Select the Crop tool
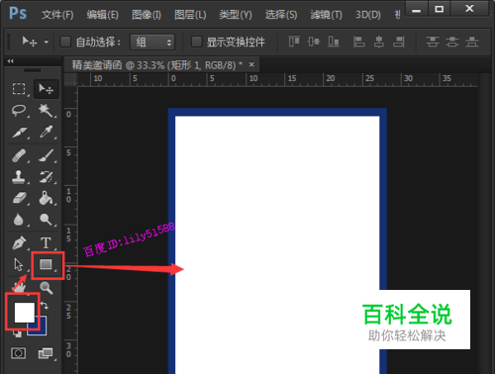Viewport: 495px width, 374px height. [x=19, y=133]
